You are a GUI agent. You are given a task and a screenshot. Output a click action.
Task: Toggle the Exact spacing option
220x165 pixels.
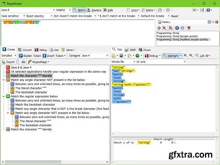pyautogui.click(x=39, y=16)
